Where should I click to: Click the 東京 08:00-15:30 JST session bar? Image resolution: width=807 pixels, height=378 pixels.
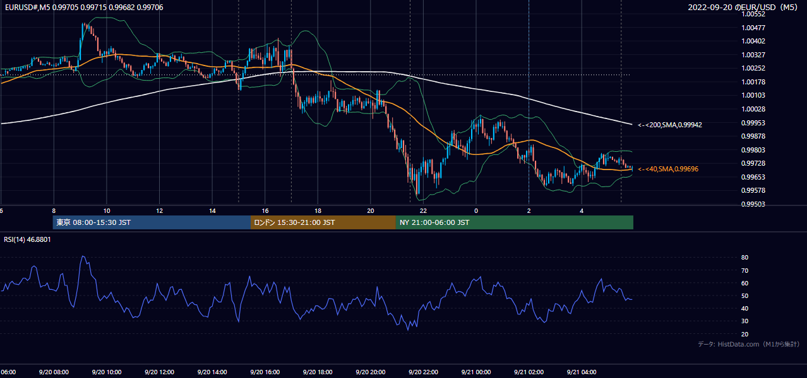152,222
